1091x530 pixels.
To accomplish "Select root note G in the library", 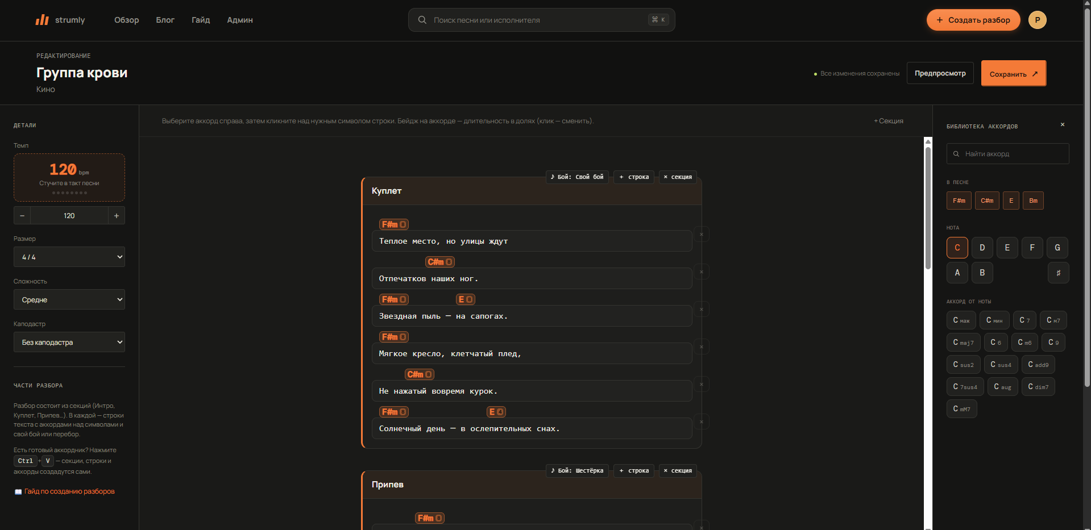I will [1057, 248].
